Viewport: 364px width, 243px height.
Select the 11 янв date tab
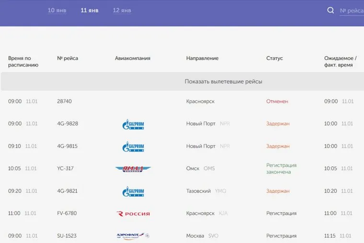pyautogui.click(x=90, y=11)
